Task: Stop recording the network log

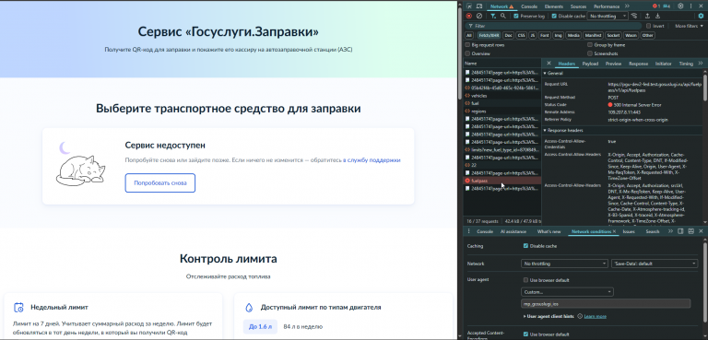Action: tap(469, 16)
